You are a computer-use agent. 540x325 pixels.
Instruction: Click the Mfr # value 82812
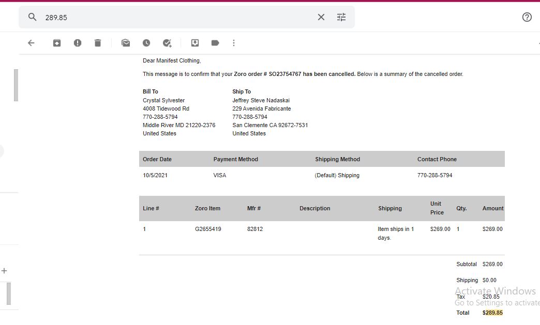coord(255,229)
